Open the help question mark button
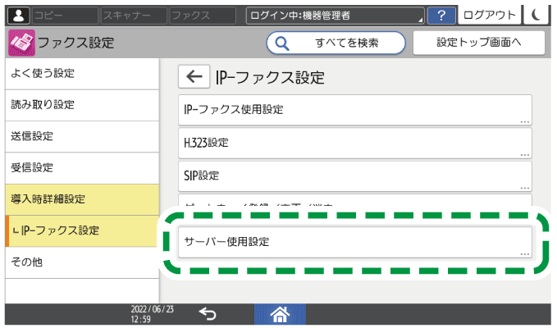557x328 pixels. tap(441, 16)
